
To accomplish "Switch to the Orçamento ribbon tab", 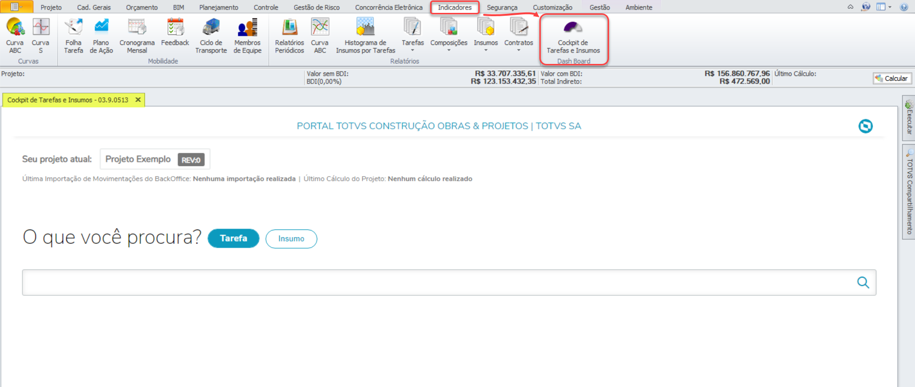I will (142, 7).
